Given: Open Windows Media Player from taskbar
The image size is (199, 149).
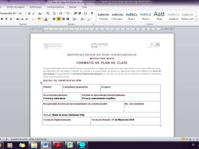Looking at the screenshot, I should (x=10, y=145).
